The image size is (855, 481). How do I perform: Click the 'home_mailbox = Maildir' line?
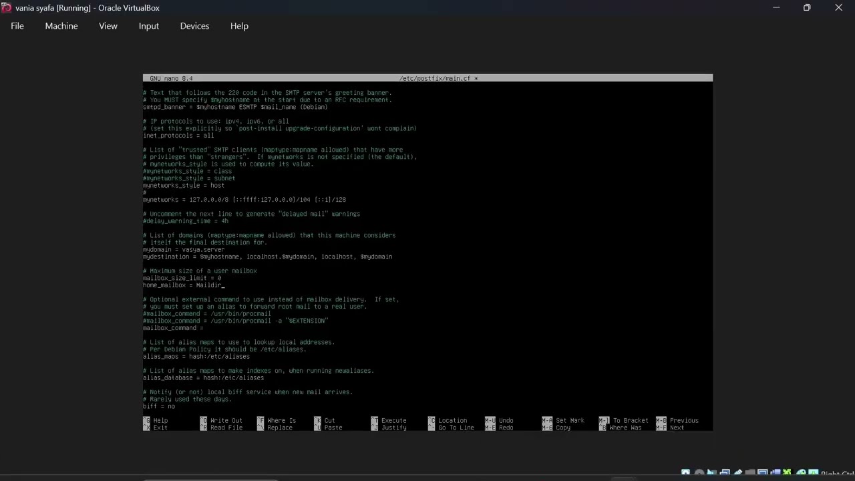coord(182,285)
